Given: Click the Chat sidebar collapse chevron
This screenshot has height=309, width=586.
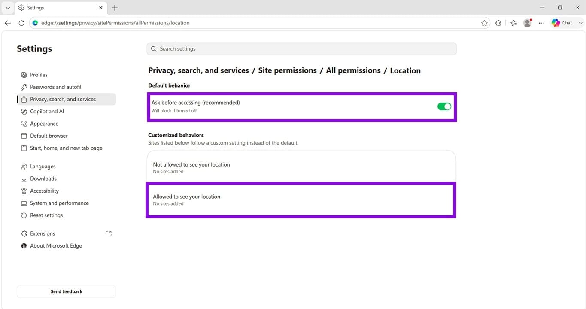Looking at the screenshot, I should pos(580,23).
